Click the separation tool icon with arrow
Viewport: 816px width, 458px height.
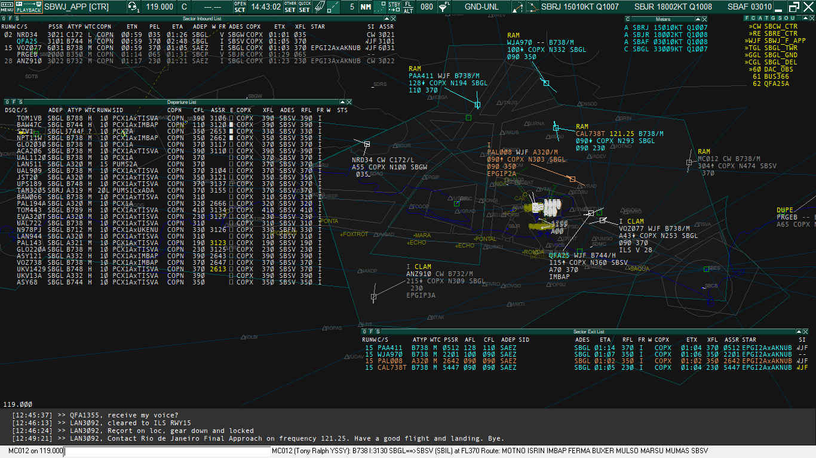click(517, 7)
